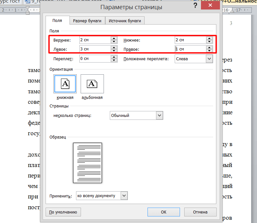Increase the Нижнее margin with up arrow
257x223 pixels.
[x=209, y=38]
